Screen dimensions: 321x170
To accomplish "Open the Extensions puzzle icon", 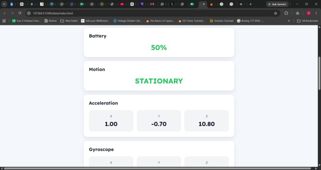I will point(286,13).
